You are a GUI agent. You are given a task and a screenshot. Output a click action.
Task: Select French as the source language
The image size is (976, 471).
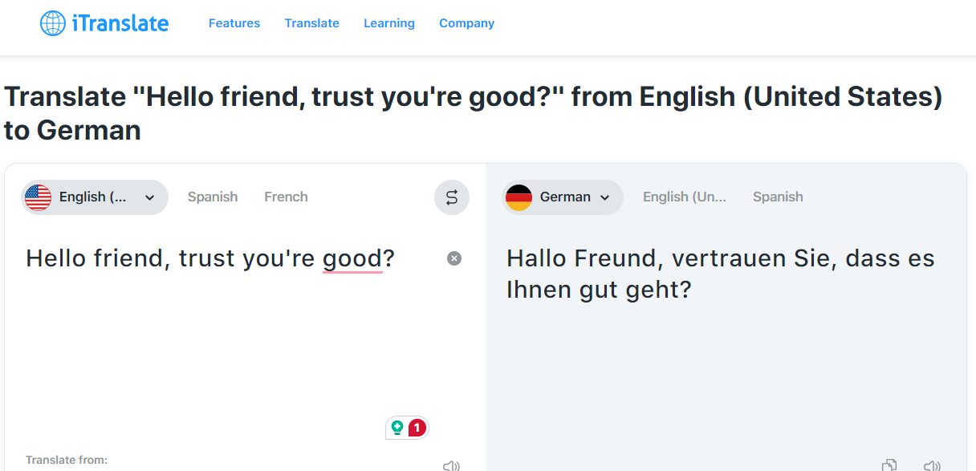(286, 197)
